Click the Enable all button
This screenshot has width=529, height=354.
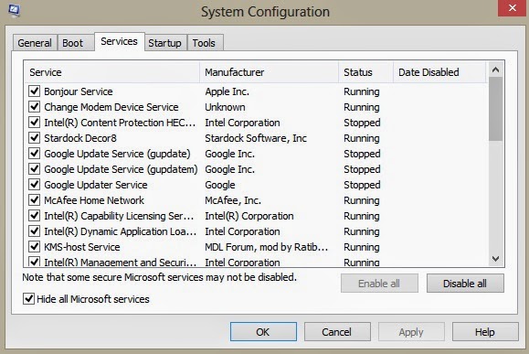(x=379, y=284)
